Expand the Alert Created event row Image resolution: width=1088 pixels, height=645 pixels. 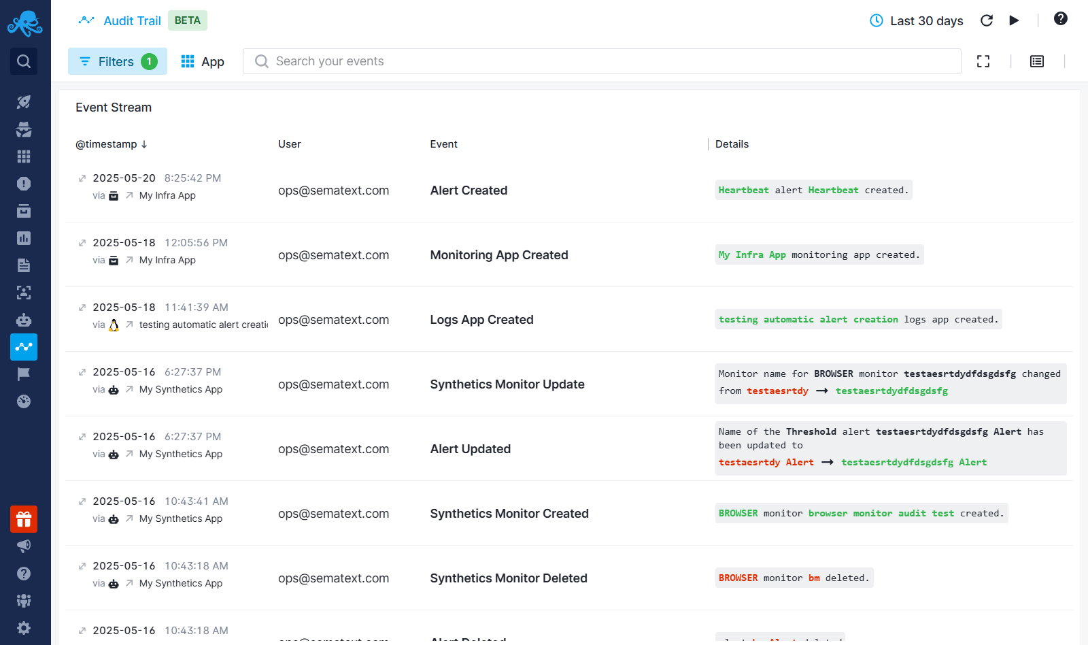pyautogui.click(x=82, y=178)
